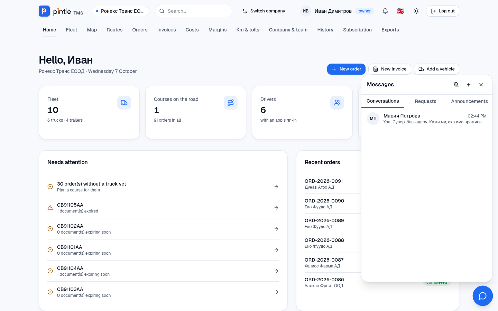The image size is (498, 311).
Task: Open the Subscription page
Action: click(357, 30)
